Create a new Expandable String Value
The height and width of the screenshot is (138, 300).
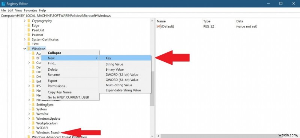pos(125,90)
